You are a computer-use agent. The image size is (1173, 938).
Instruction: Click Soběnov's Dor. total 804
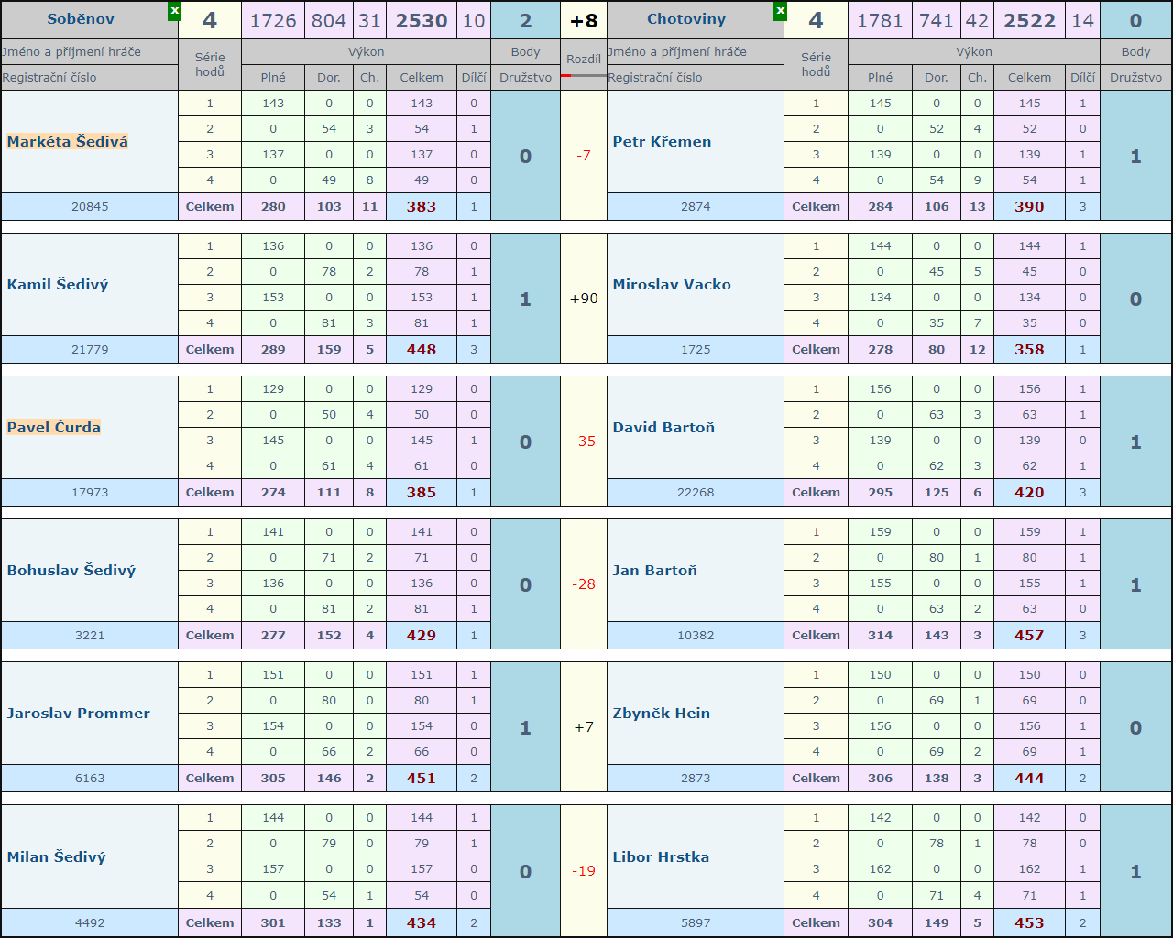[x=329, y=20]
